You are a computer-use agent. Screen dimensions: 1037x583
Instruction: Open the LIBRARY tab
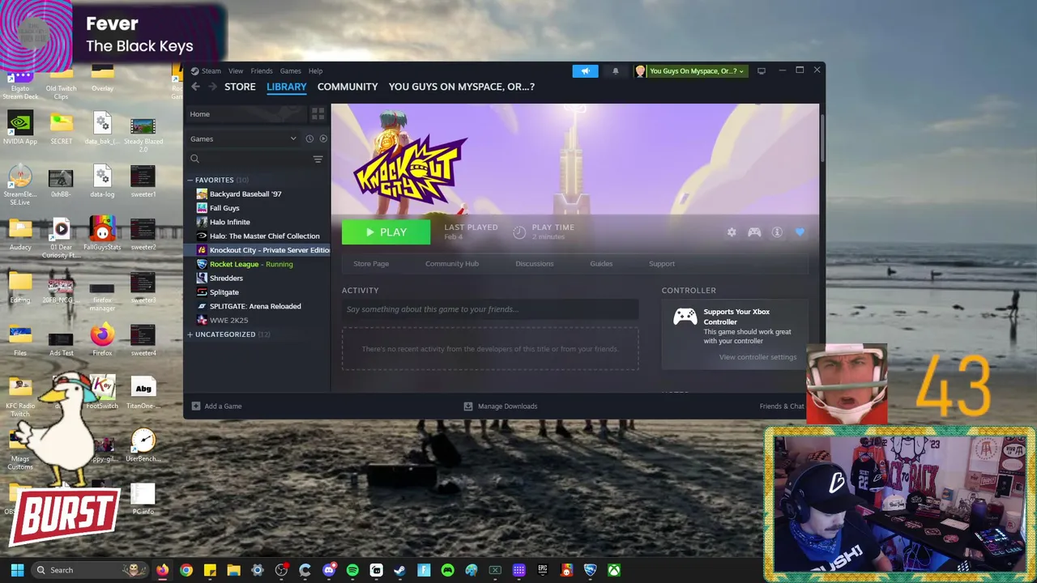(287, 87)
